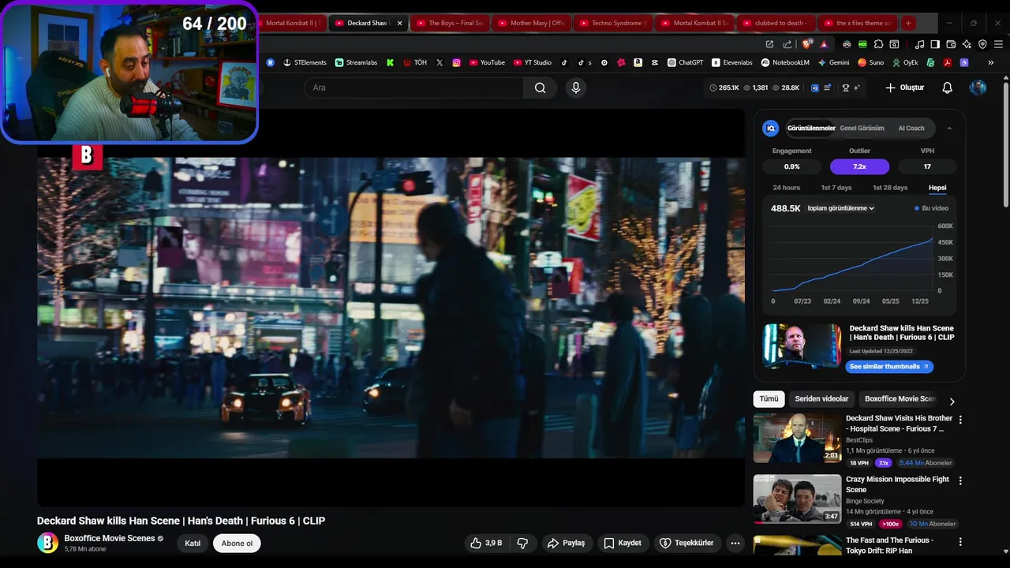Open the Suno bookmark
The height and width of the screenshot is (568, 1010).
pos(870,62)
